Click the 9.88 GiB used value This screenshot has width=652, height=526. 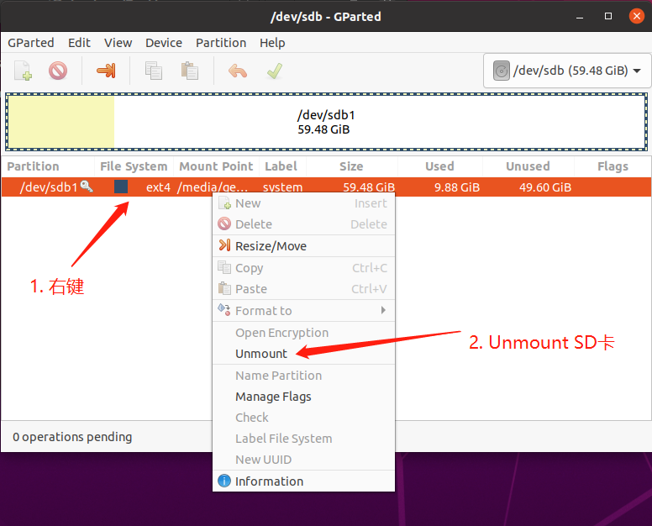pos(457,187)
